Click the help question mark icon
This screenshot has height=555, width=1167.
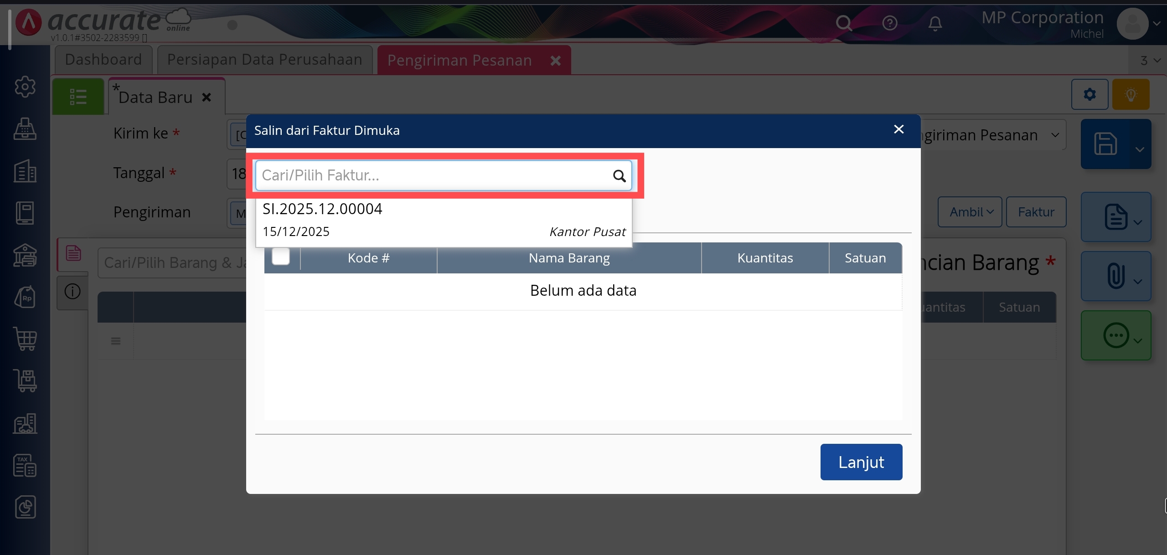pyautogui.click(x=889, y=23)
